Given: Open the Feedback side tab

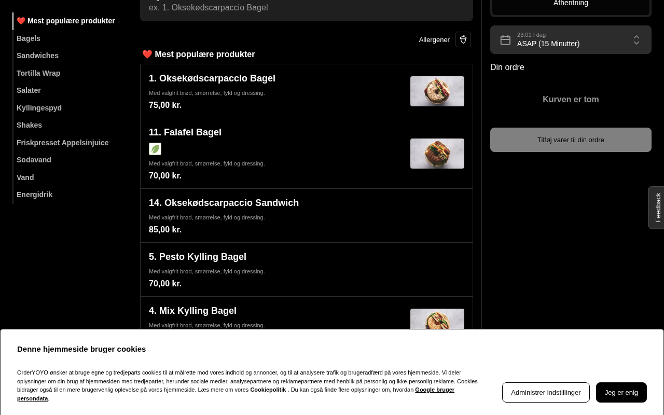Looking at the screenshot, I should pos(656,208).
